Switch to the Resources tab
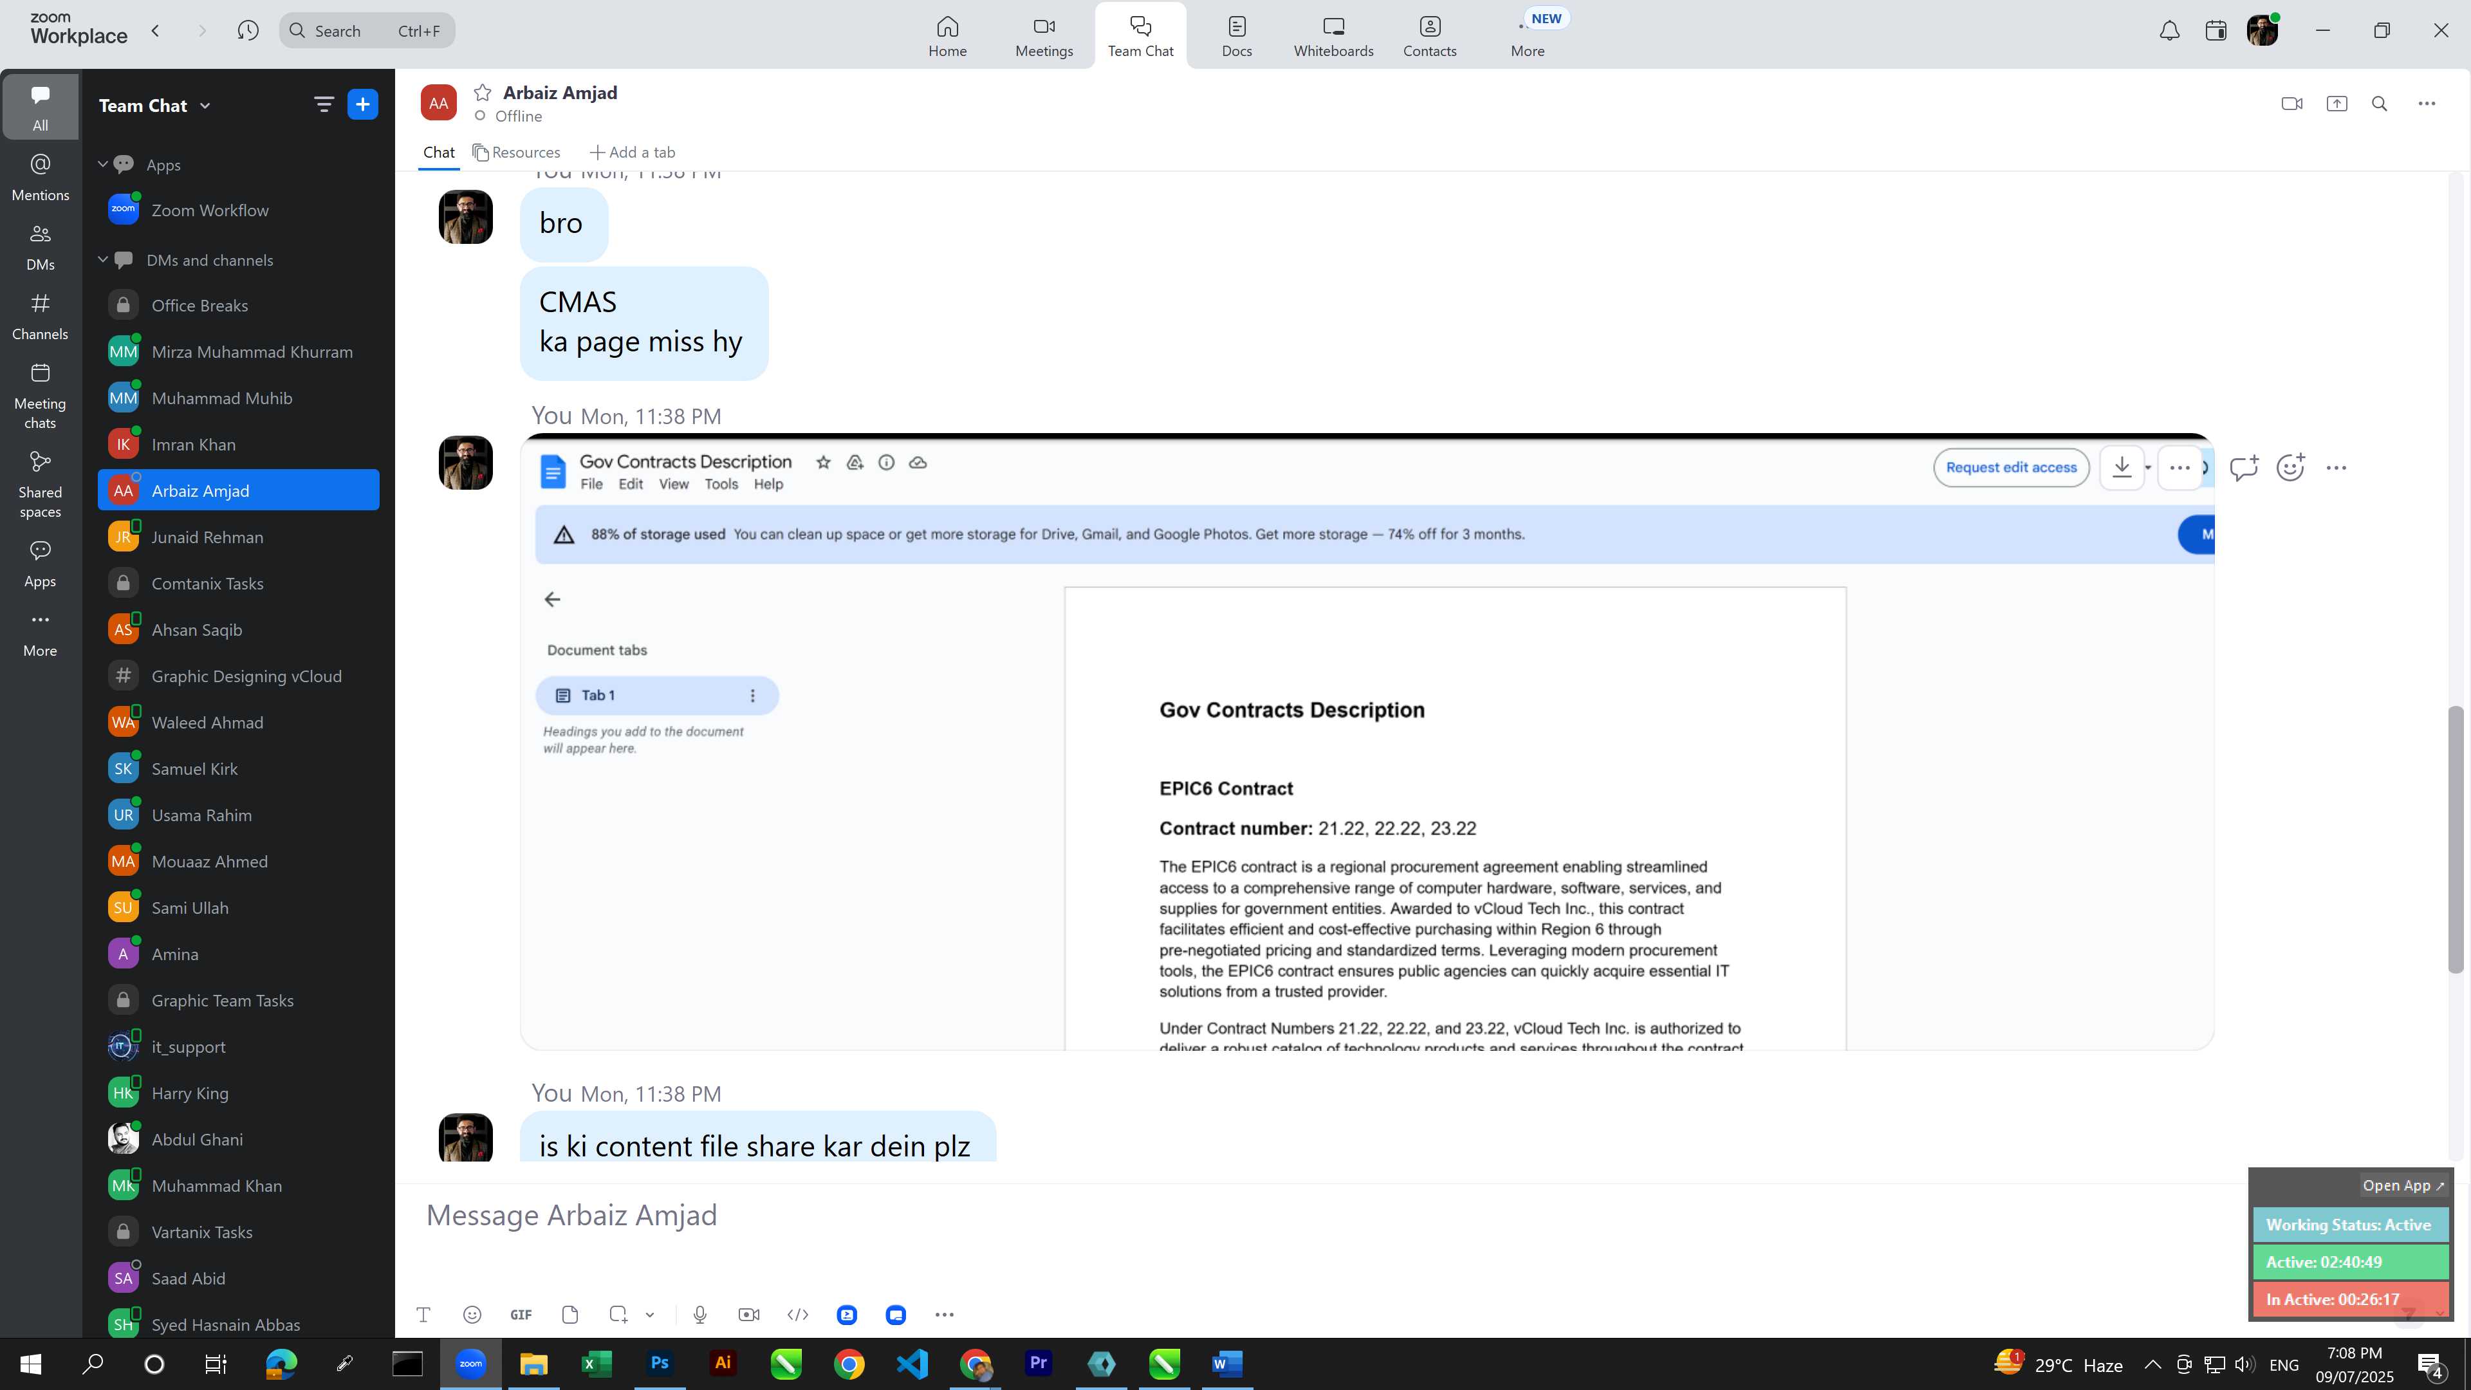 [x=516, y=153]
